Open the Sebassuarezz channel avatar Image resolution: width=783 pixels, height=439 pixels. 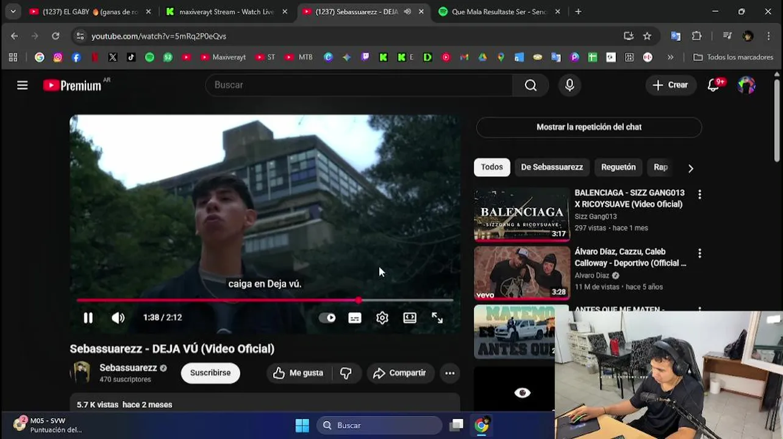[x=80, y=373]
